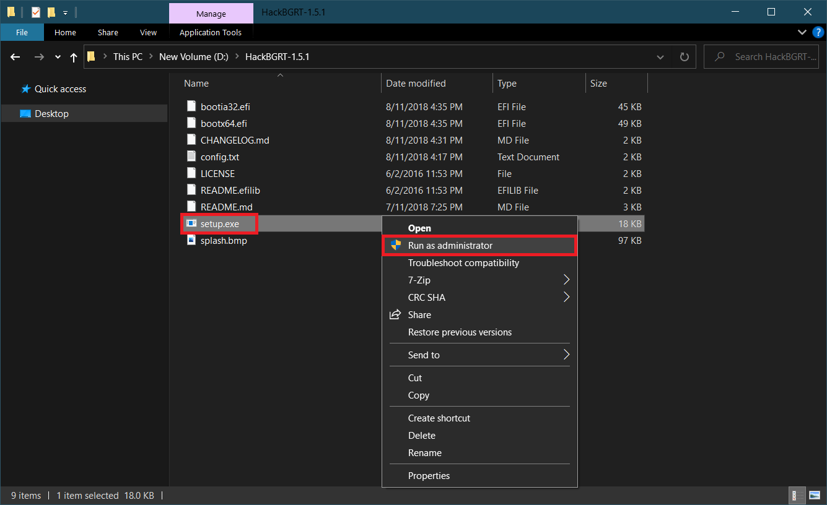Select the bootia32.efi file

(x=225, y=107)
